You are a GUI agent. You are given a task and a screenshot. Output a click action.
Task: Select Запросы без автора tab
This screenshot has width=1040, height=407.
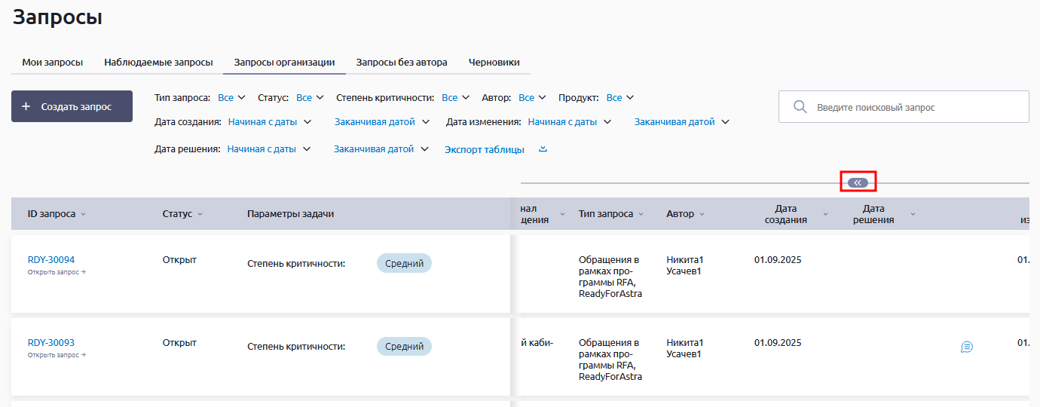coord(402,63)
